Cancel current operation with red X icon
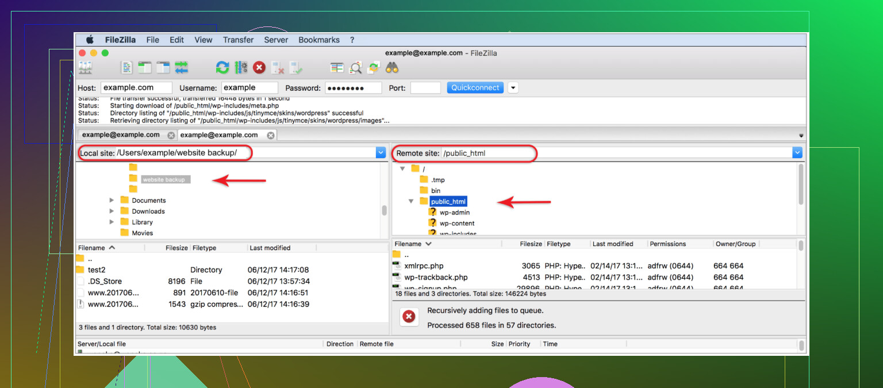The width and height of the screenshot is (883, 388). [x=259, y=68]
